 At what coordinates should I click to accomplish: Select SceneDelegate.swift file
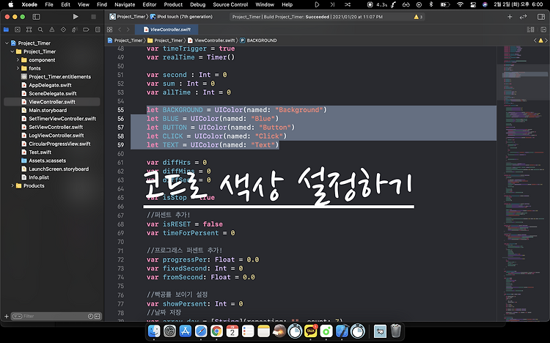[x=49, y=93]
